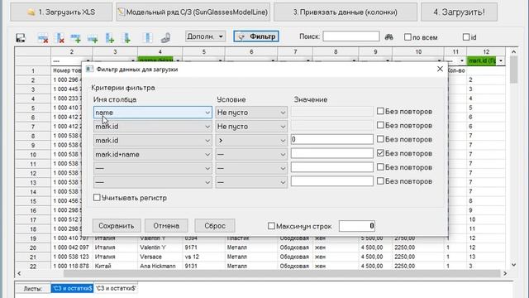
Task: Click the delete column icon
Action: tap(60, 38)
